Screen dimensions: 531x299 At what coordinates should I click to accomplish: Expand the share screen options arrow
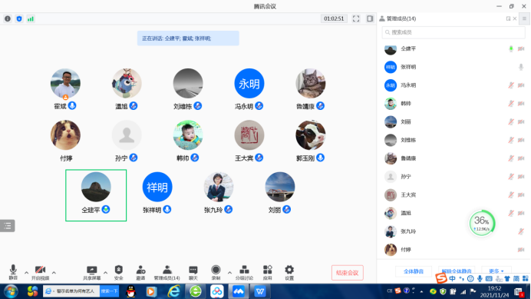point(105,273)
